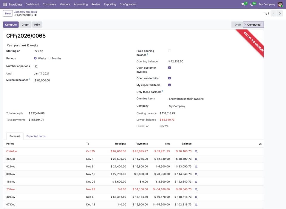Click lowest balance value $ 68,540.73
Viewport: 286px width, 209px height.
[x=167, y=120]
